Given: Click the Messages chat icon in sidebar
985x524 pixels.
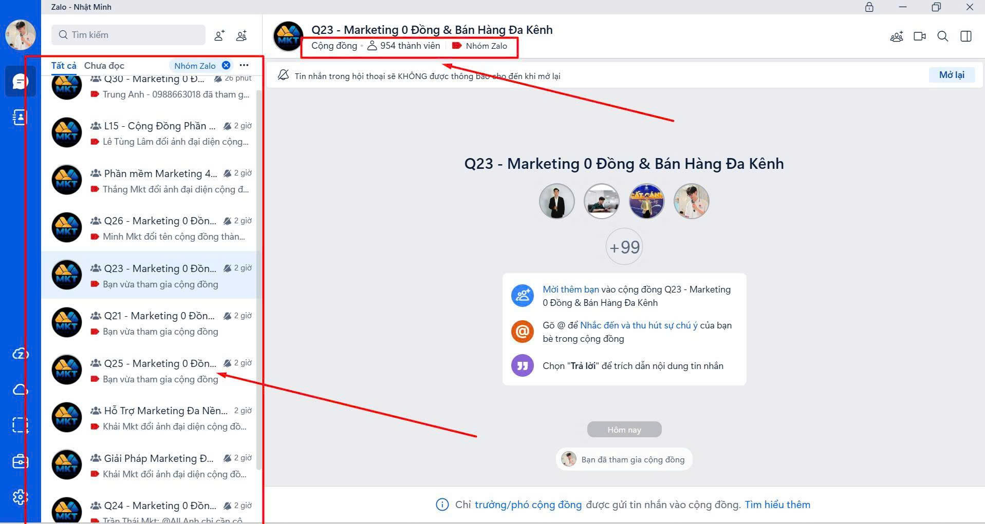Looking at the screenshot, I should pyautogui.click(x=20, y=82).
